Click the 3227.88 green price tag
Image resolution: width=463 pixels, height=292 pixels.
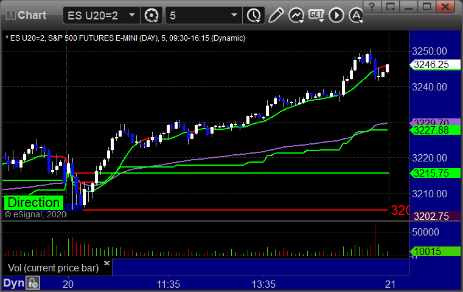point(435,131)
